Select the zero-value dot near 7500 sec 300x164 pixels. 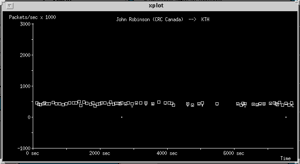click(x=286, y=117)
